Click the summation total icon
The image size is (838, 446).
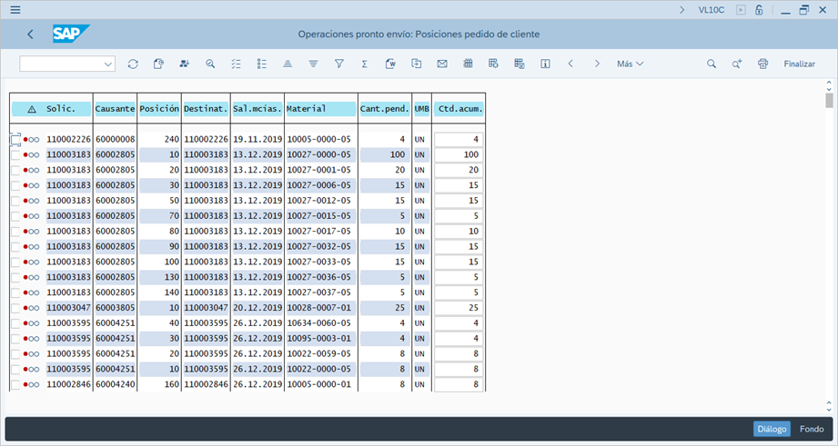tap(364, 64)
